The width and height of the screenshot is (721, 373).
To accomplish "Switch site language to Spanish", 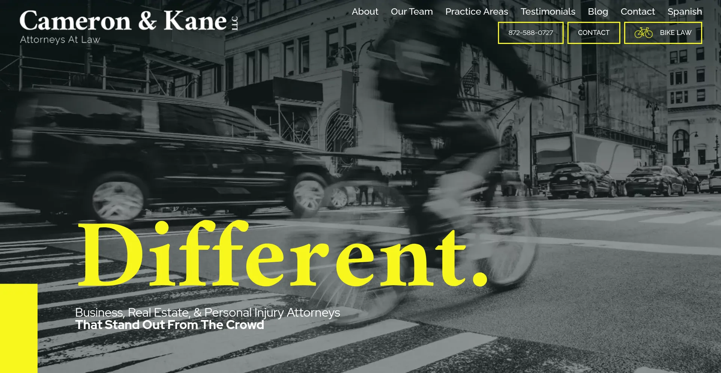I will coord(684,12).
